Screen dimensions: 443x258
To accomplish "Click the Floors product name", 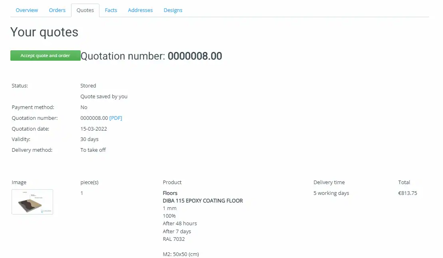I will 170,193.
